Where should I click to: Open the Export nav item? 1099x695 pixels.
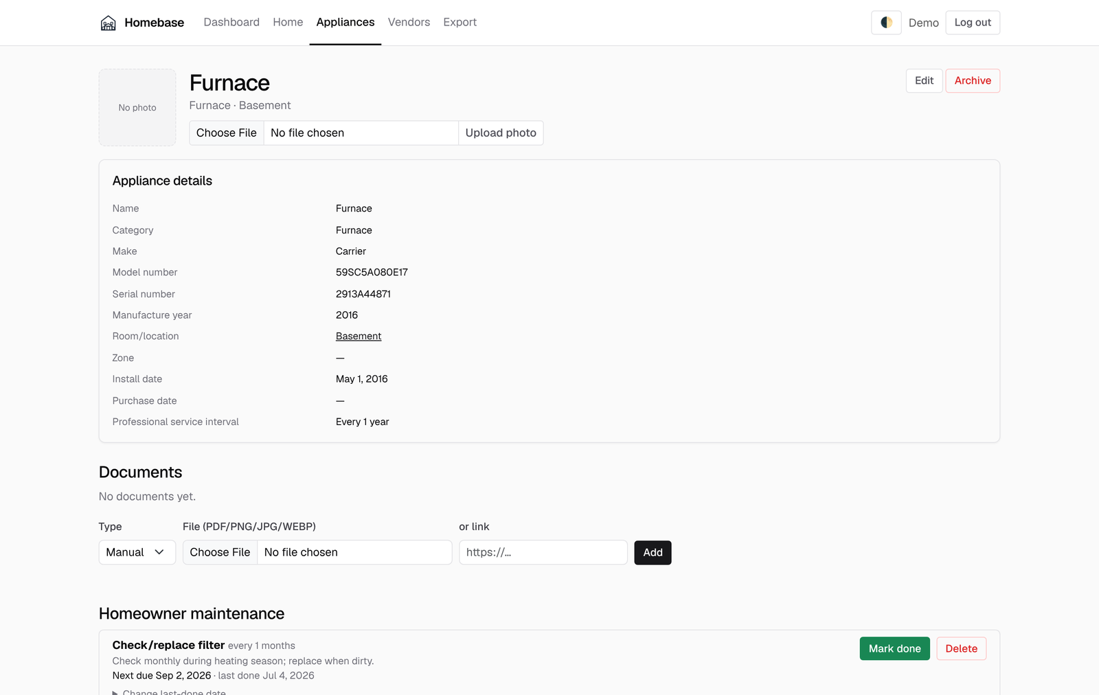point(460,22)
